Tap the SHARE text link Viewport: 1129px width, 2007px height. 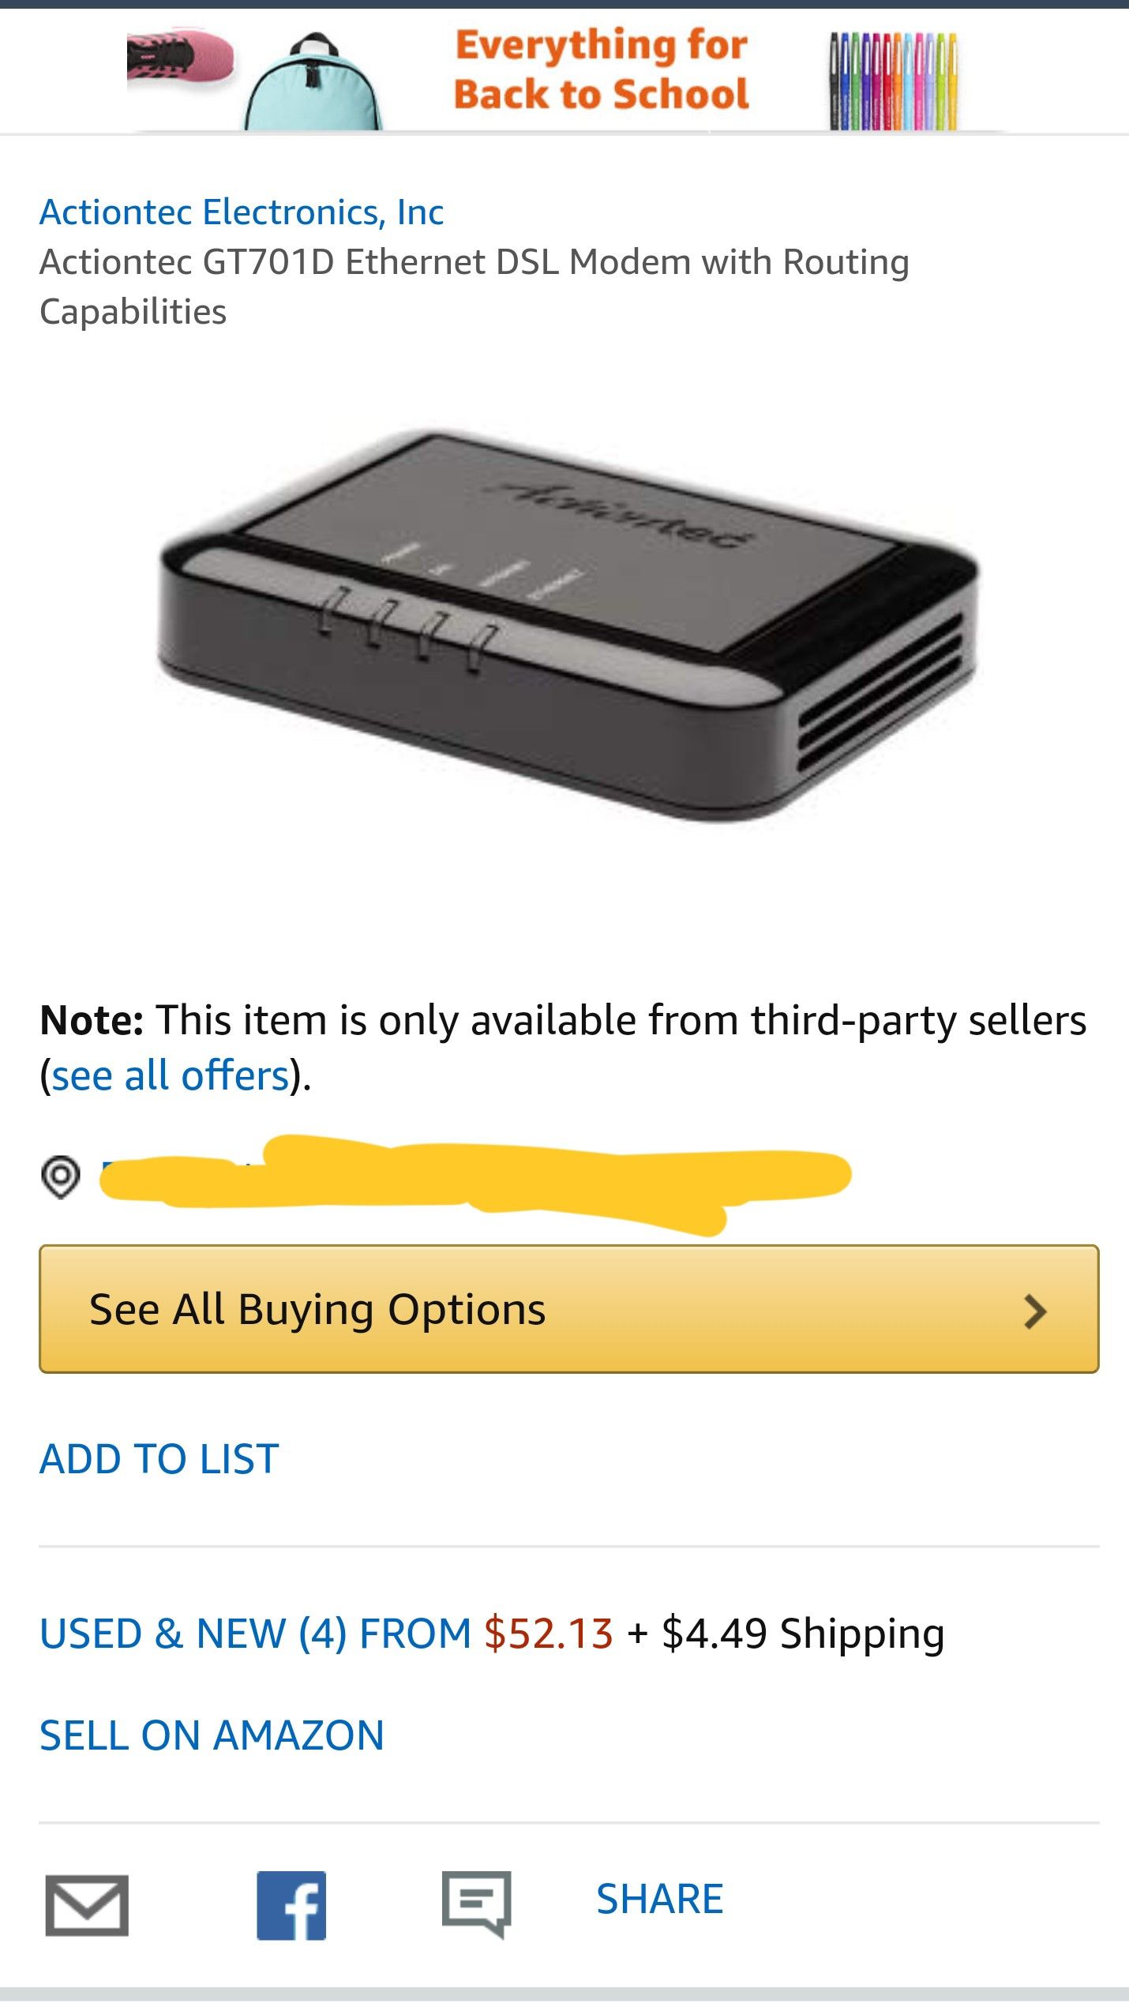coord(659,1900)
